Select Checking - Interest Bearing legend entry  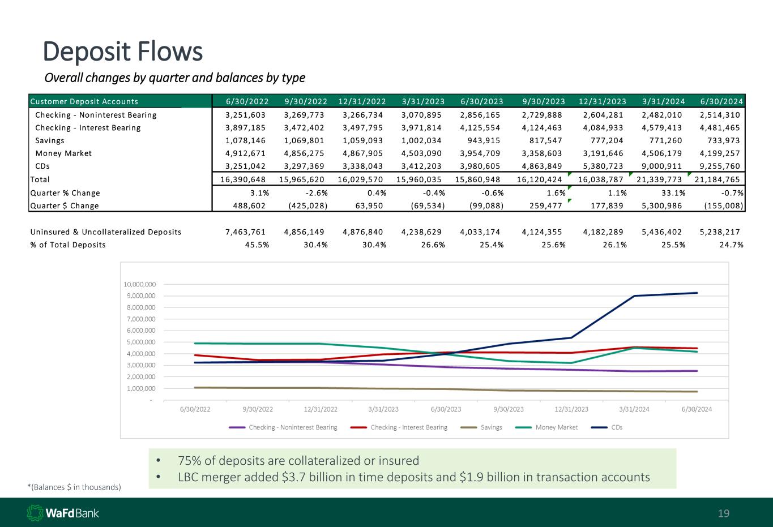click(x=399, y=427)
